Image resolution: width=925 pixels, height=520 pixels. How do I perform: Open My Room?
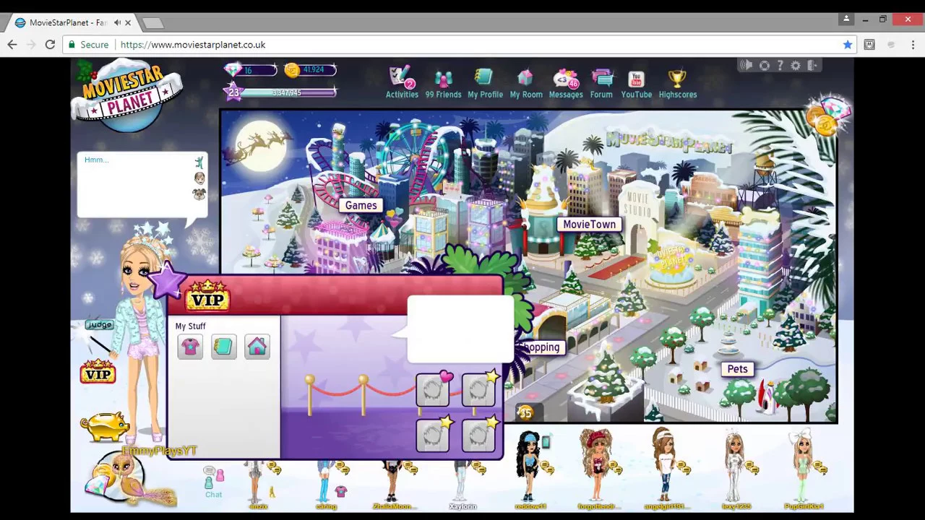[x=525, y=83]
